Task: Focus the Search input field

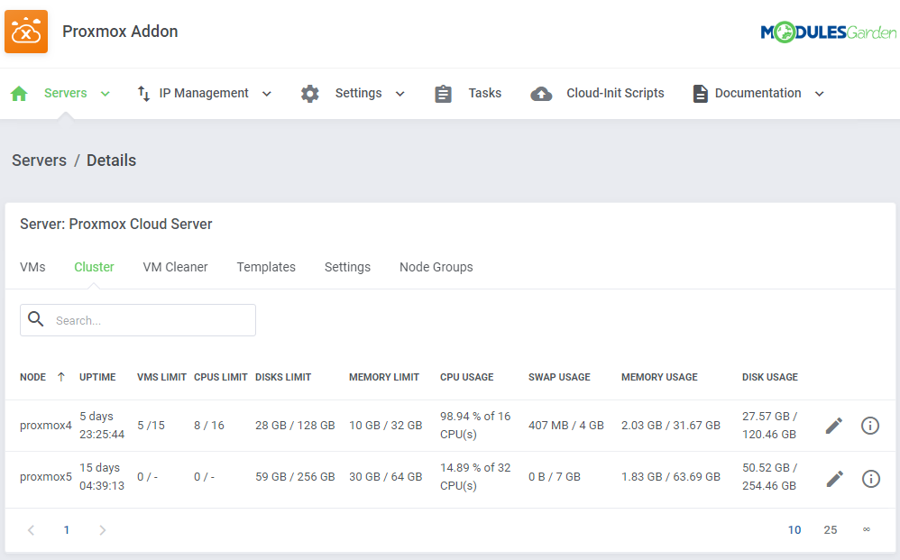Action: pyautogui.click(x=138, y=320)
